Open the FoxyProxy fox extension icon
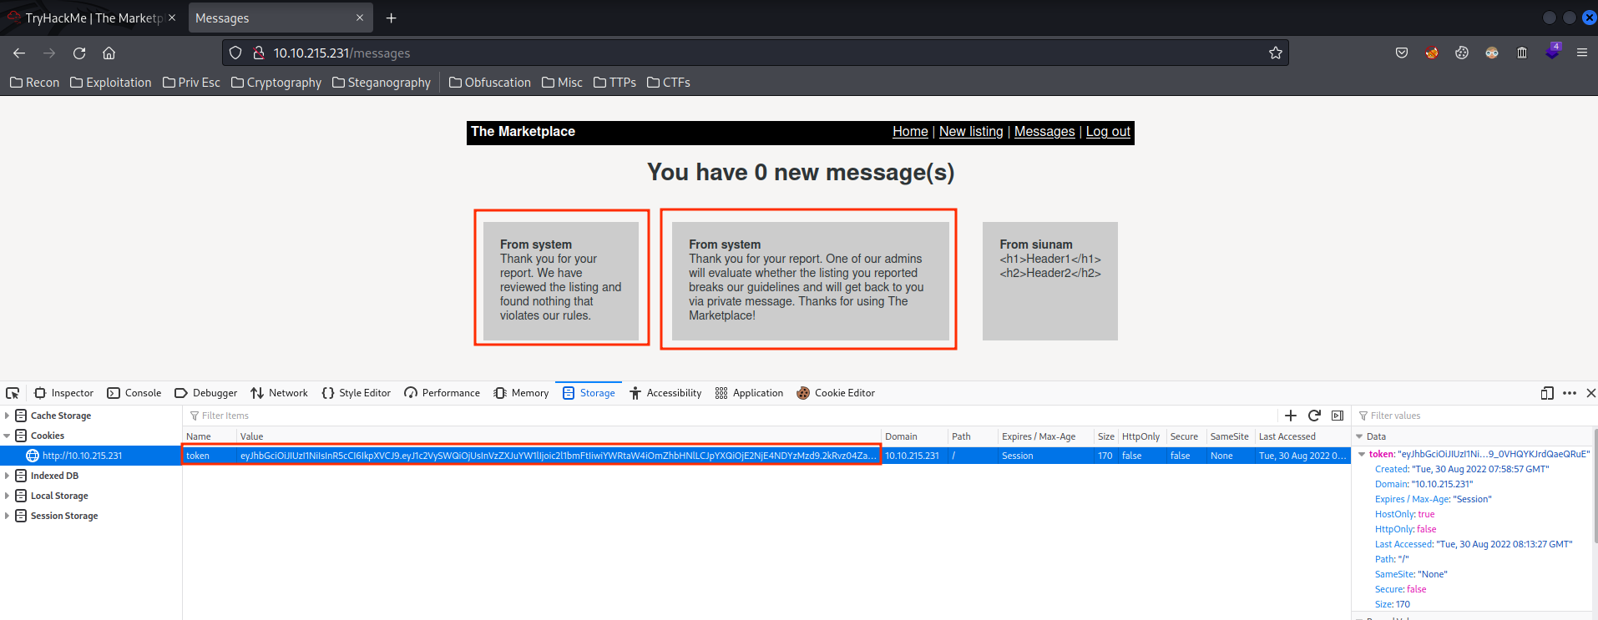 coord(1432,53)
